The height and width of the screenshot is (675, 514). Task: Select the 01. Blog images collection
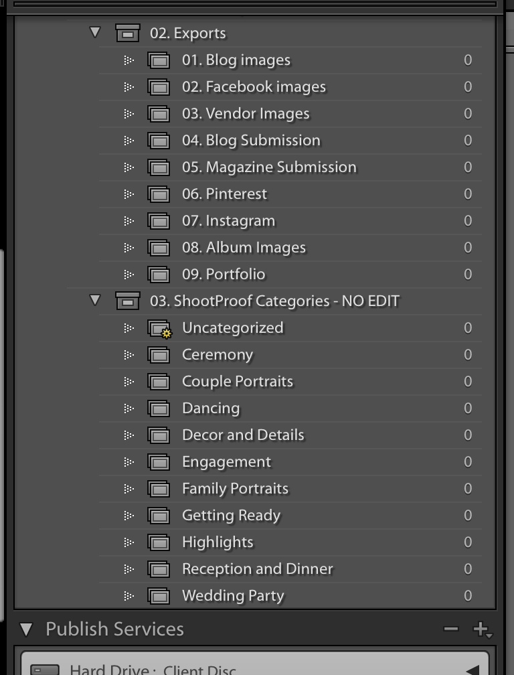coord(290,60)
